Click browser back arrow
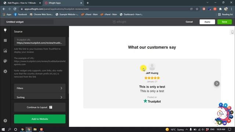The image size is (235, 132). click(4, 9)
